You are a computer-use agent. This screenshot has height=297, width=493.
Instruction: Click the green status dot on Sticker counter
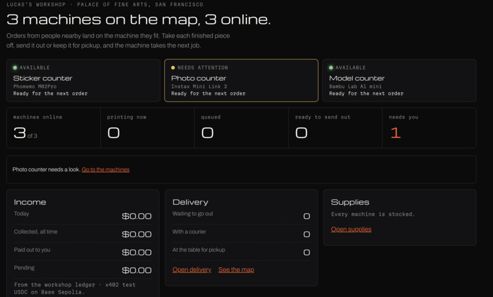click(15, 68)
